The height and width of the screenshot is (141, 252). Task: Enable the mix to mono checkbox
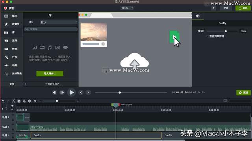click(x=208, y=36)
